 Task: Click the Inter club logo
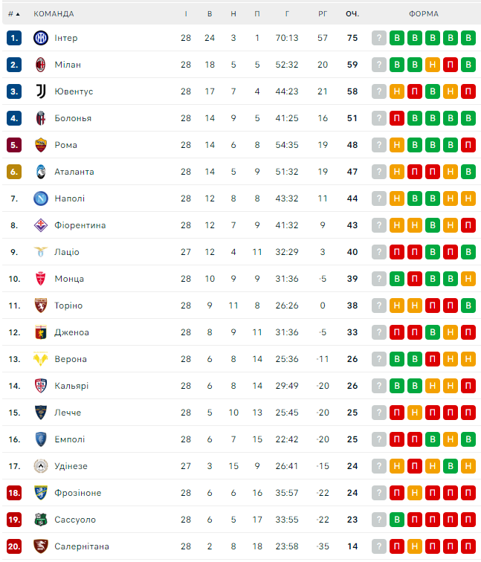[40, 38]
